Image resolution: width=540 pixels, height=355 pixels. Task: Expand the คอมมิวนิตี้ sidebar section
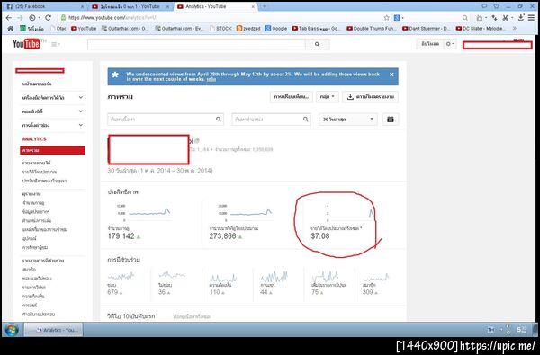click(x=53, y=111)
